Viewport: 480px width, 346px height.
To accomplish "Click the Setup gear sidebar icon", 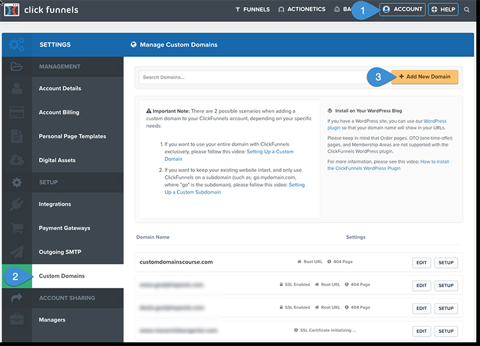I will (x=17, y=182).
